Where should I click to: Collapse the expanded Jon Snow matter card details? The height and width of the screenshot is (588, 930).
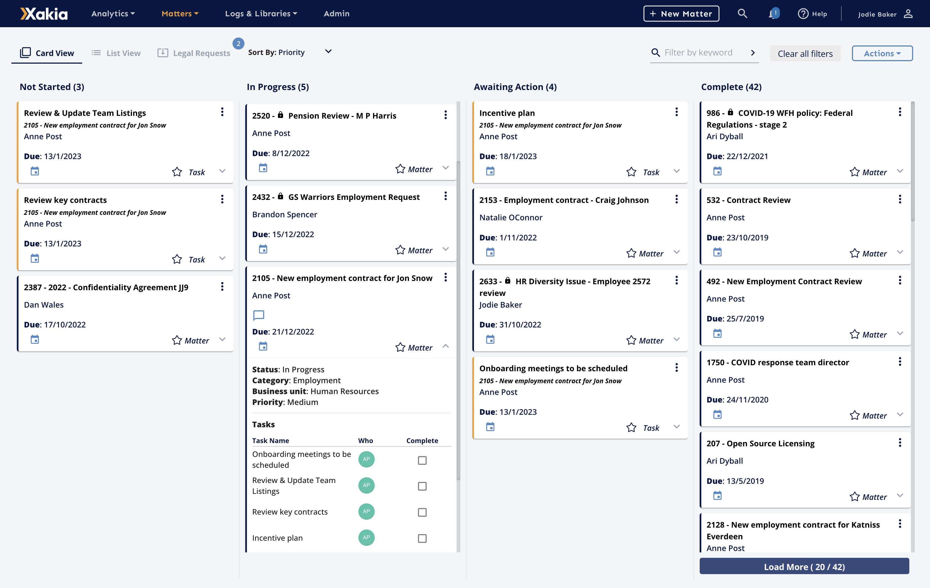tap(446, 346)
